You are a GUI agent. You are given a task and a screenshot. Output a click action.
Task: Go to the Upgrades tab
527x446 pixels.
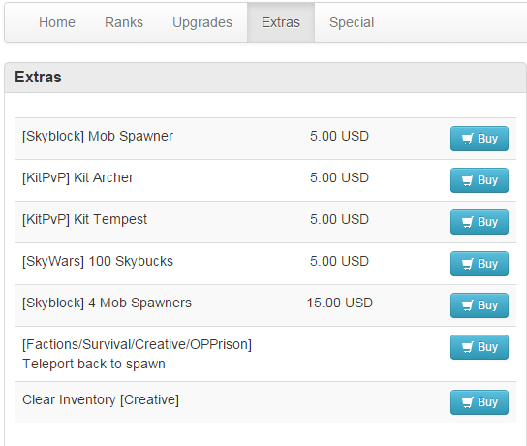(x=202, y=22)
